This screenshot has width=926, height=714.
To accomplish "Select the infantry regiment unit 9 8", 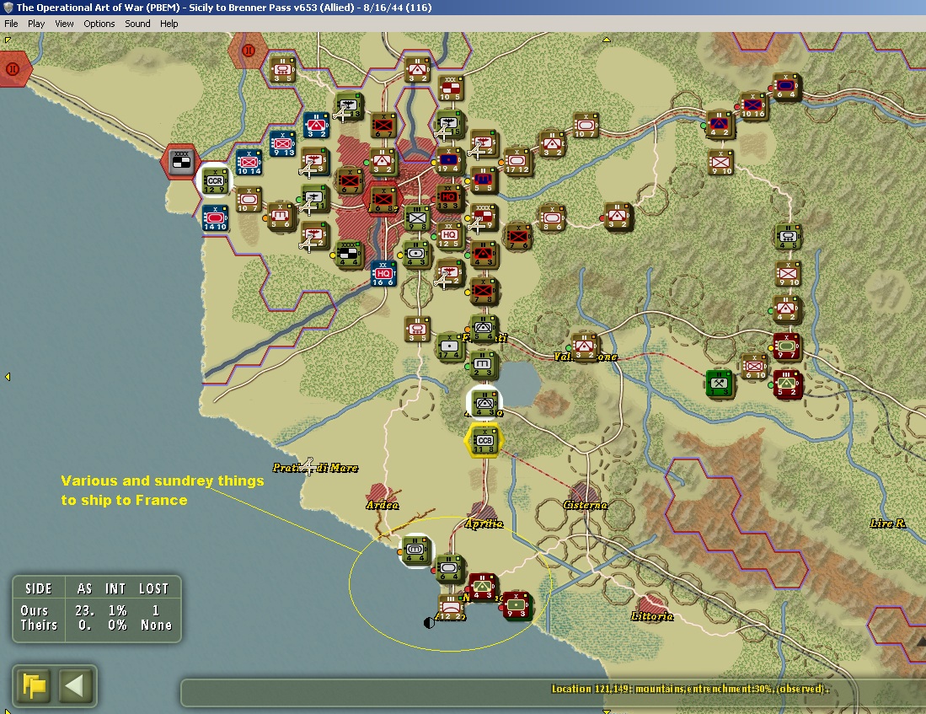I will click(x=417, y=219).
